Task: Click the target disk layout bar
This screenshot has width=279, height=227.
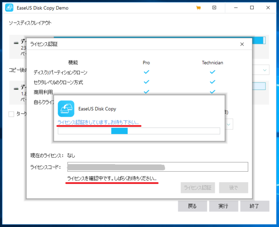Action: click(259, 86)
